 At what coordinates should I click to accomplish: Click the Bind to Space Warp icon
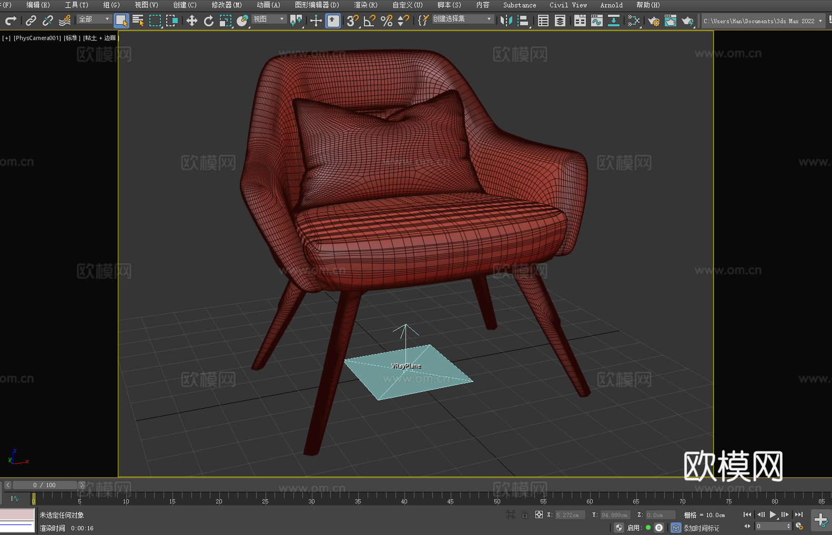click(65, 21)
